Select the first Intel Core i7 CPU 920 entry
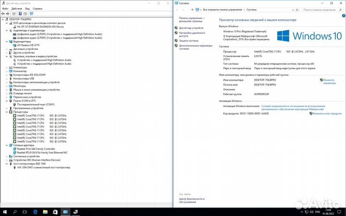Viewport: 346px width, 216px height. click(x=42, y=116)
